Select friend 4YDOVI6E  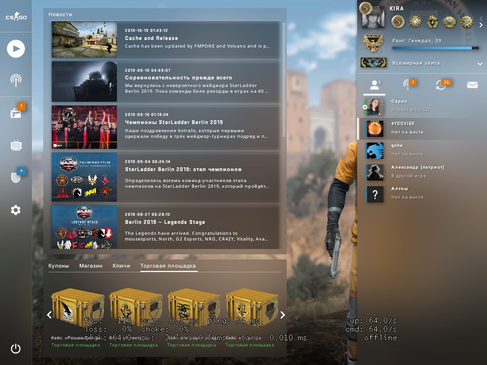click(422, 128)
